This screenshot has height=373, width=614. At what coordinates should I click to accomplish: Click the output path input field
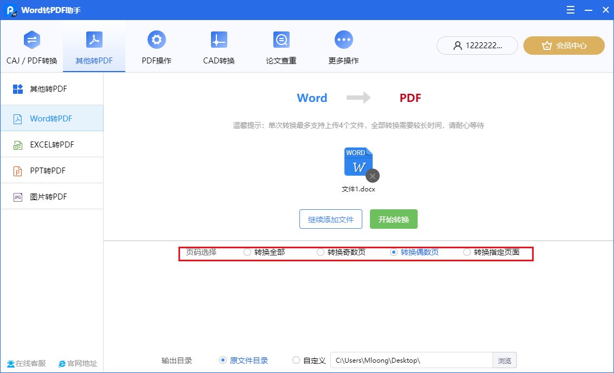[x=412, y=360]
